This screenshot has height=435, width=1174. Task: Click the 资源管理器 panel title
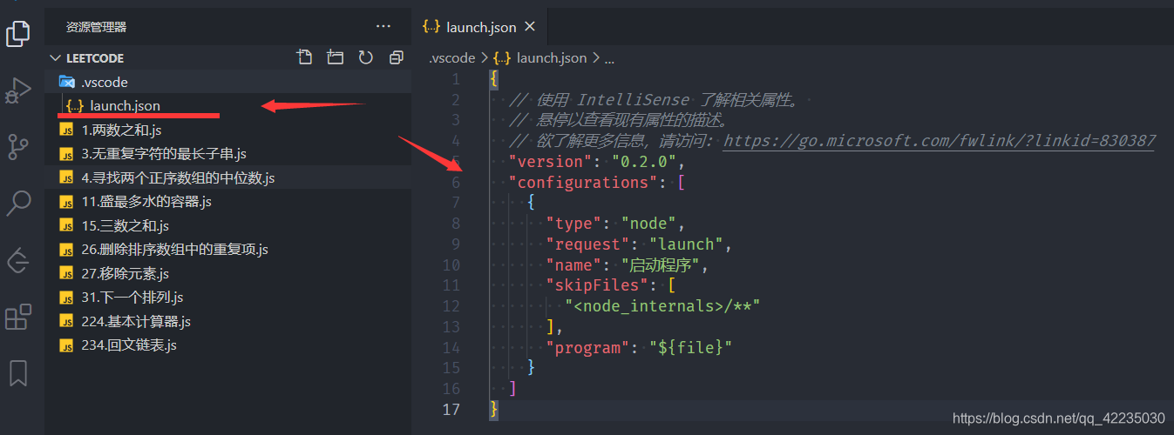tap(96, 27)
